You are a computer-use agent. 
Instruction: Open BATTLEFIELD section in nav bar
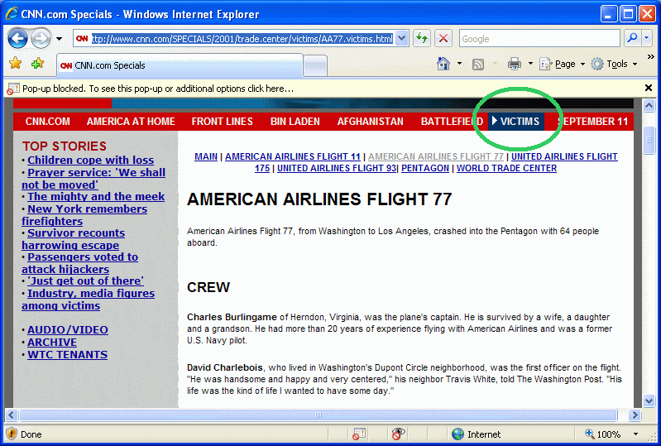click(452, 122)
